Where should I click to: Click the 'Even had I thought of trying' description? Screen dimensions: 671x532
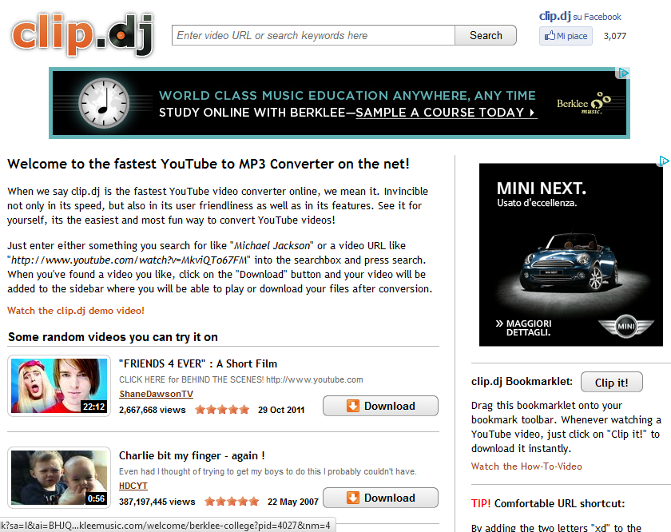[268, 471]
